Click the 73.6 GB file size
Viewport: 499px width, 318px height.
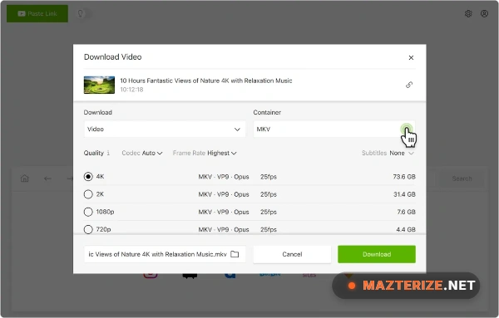(x=404, y=177)
